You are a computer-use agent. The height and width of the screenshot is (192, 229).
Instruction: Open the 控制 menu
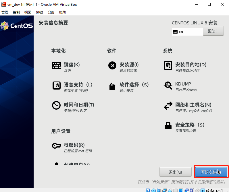click(16, 12)
